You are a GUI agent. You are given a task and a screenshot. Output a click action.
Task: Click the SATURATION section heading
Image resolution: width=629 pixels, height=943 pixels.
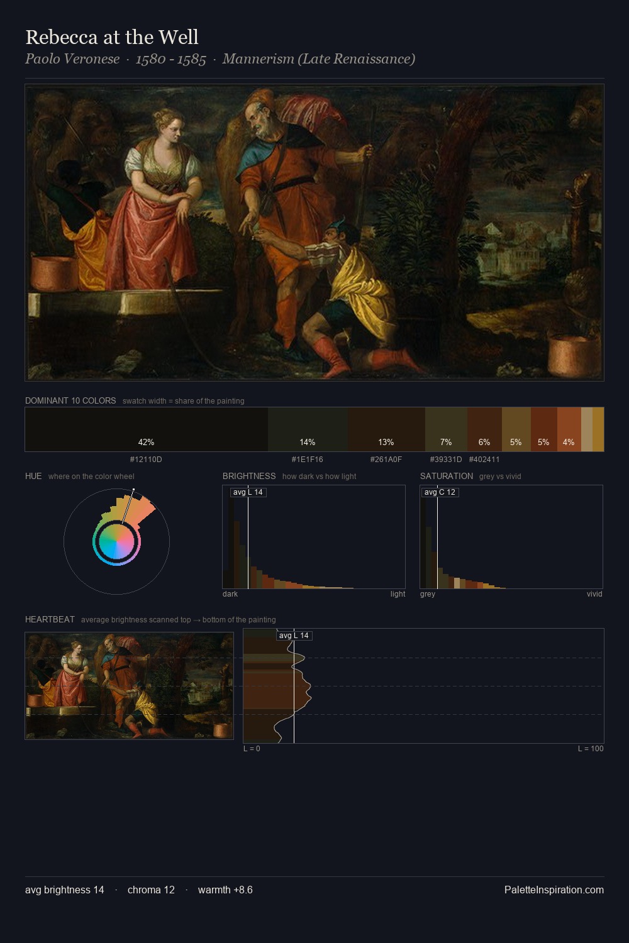(x=447, y=476)
